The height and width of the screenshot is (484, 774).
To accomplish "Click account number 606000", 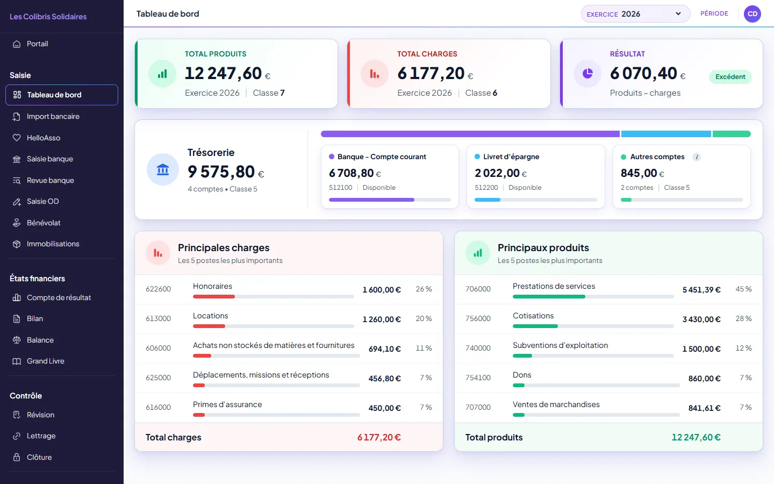I will tap(158, 348).
